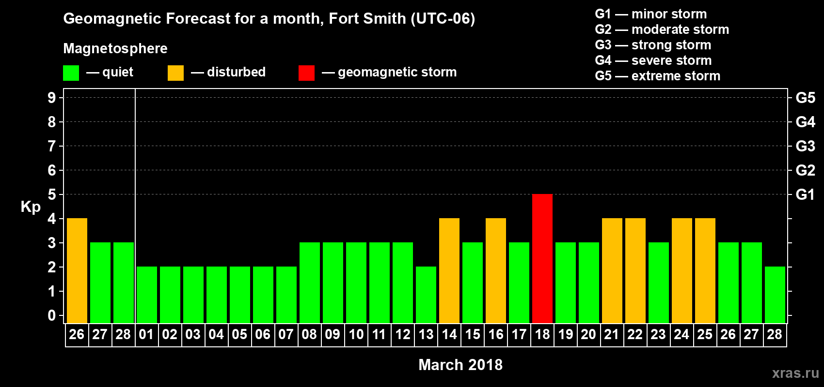Click the G2 label on the right axis
The image size is (824, 387).
pyautogui.click(x=806, y=170)
